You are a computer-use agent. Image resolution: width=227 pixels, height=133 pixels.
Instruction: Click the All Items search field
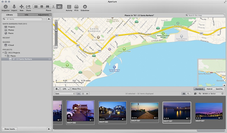pos(22,19)
